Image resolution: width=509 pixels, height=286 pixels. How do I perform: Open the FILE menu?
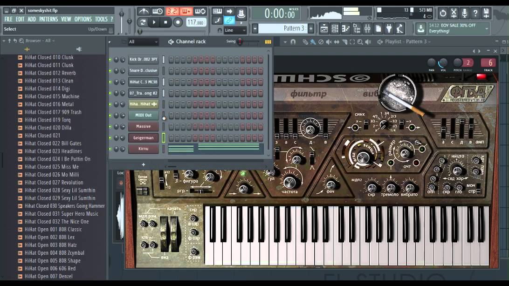point(8,19)
